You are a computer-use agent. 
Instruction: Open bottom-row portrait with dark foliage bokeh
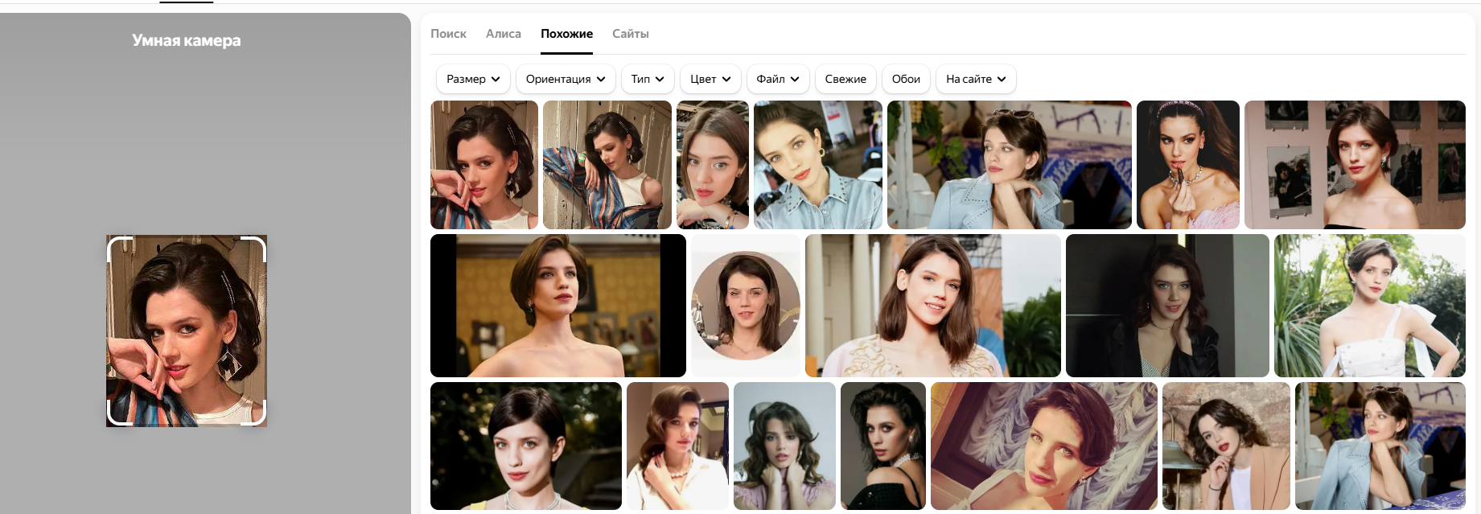(526, 446)
